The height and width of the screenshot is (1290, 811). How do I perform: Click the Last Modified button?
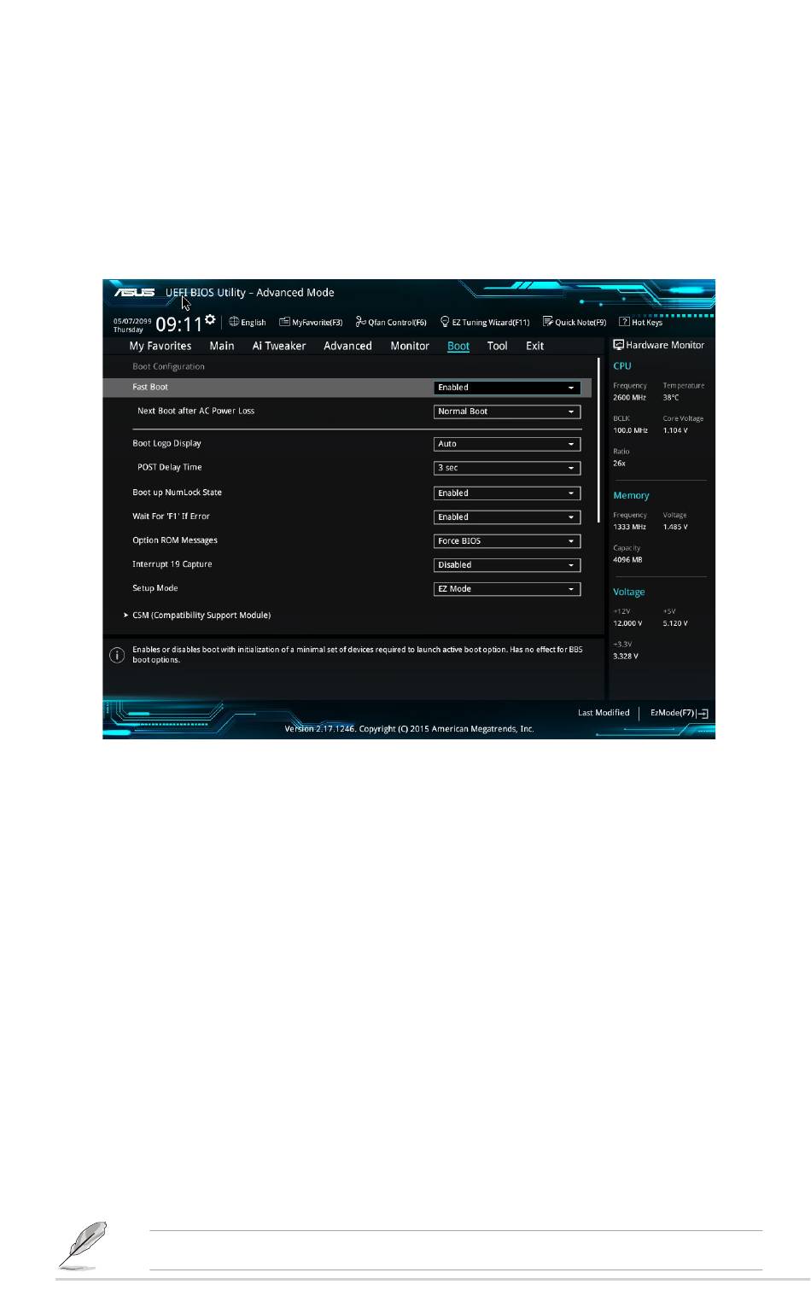coord(604,713)
